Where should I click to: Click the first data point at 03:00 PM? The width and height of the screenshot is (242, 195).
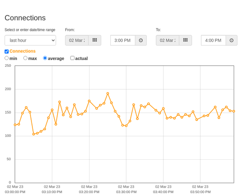pos(15,125)
